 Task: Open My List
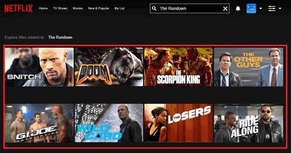click(x=120, y=8)
